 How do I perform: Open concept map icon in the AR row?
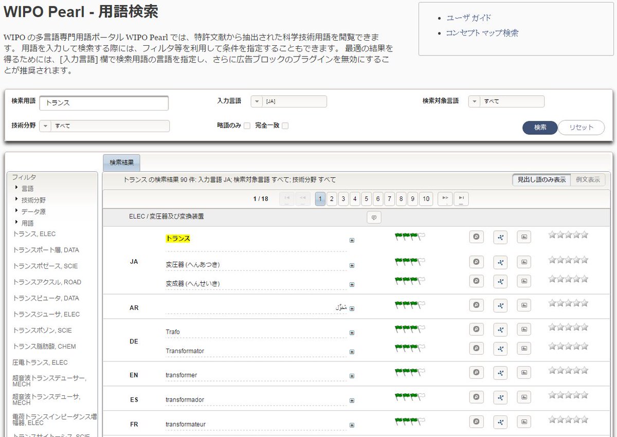click(x=500, y=305)
